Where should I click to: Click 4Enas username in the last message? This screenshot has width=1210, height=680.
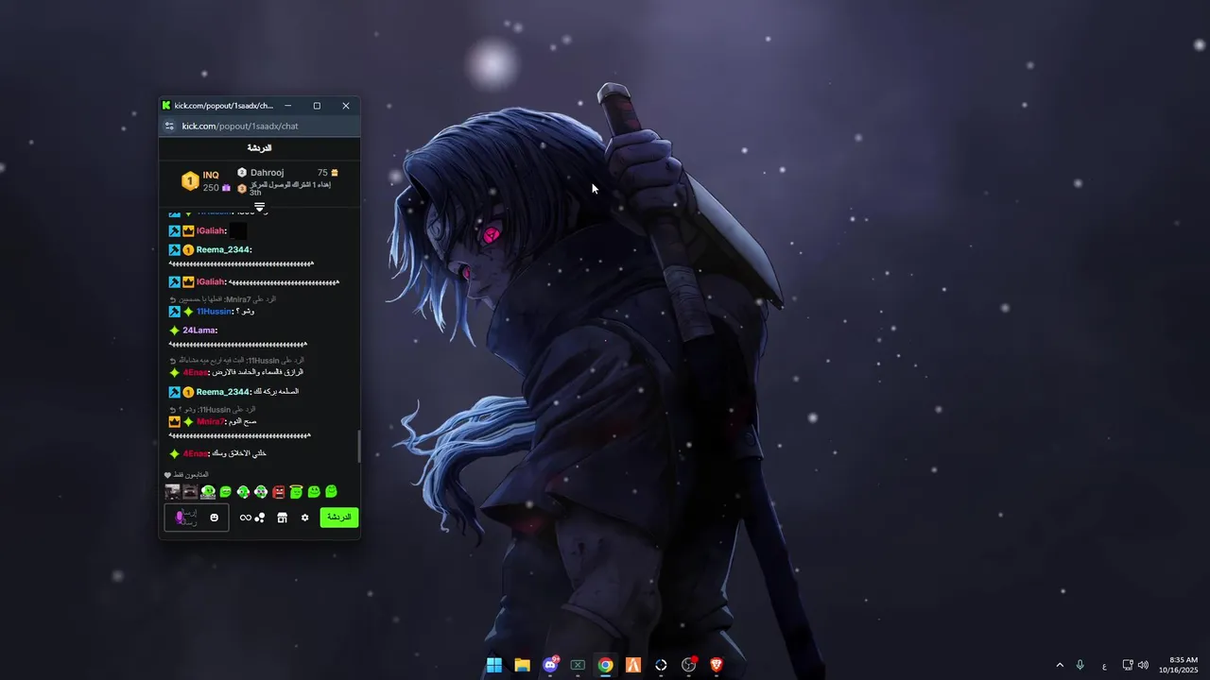coord(195,453)
